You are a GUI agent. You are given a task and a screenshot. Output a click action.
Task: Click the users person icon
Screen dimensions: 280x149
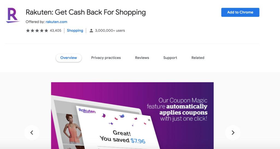click(x=91, y=30)
